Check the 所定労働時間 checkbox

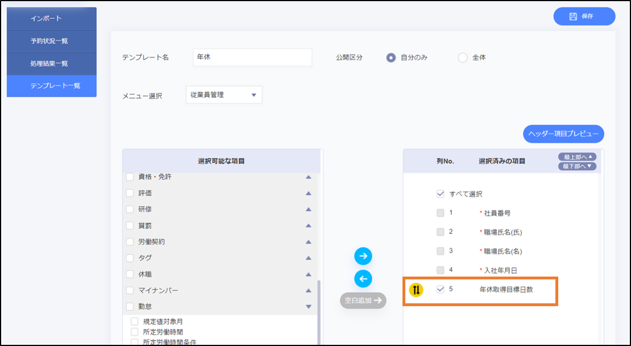pos(135,332)
